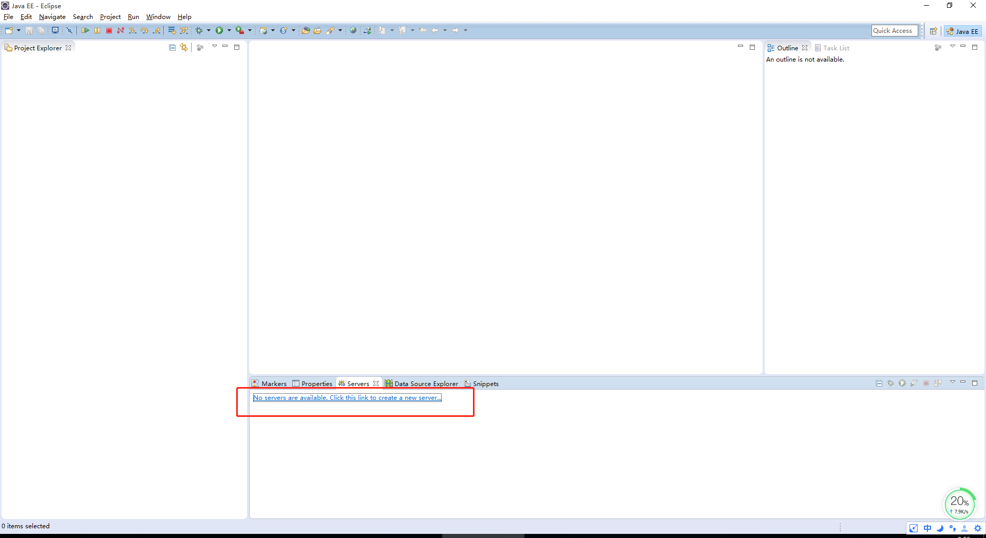Click the Step Return icon
This screenshot has height=538, width=986.
[x=157, y=30]
